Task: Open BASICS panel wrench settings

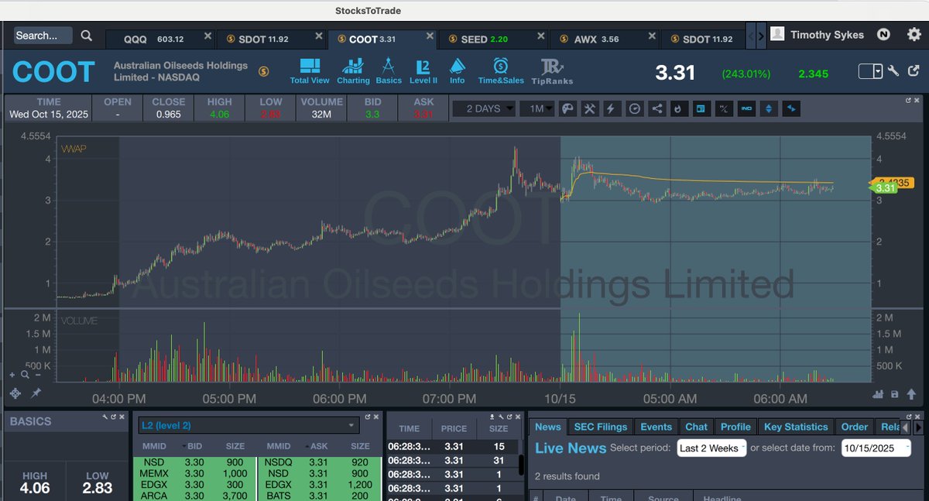Action: pos(105,417)
